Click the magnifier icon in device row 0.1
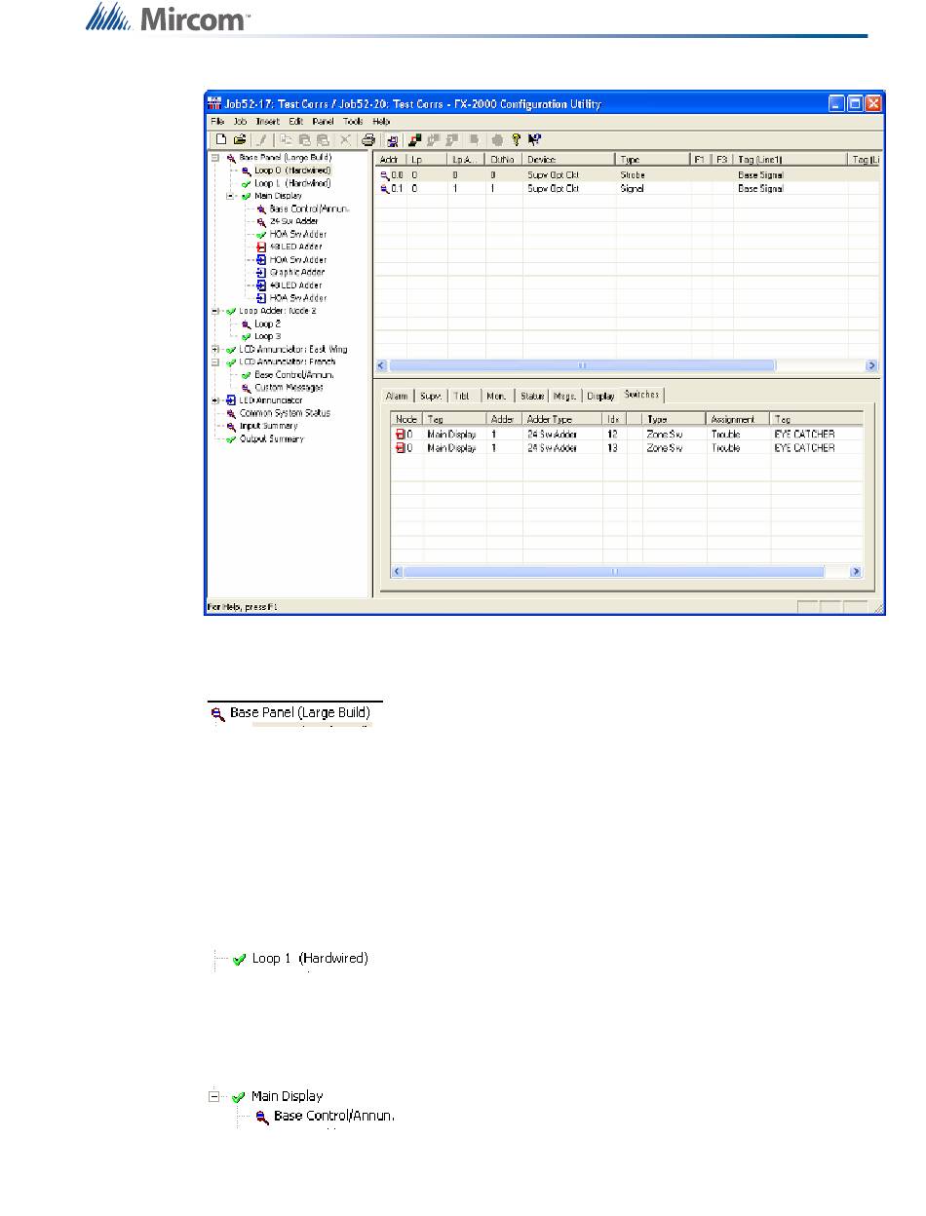 click(384, 188)
